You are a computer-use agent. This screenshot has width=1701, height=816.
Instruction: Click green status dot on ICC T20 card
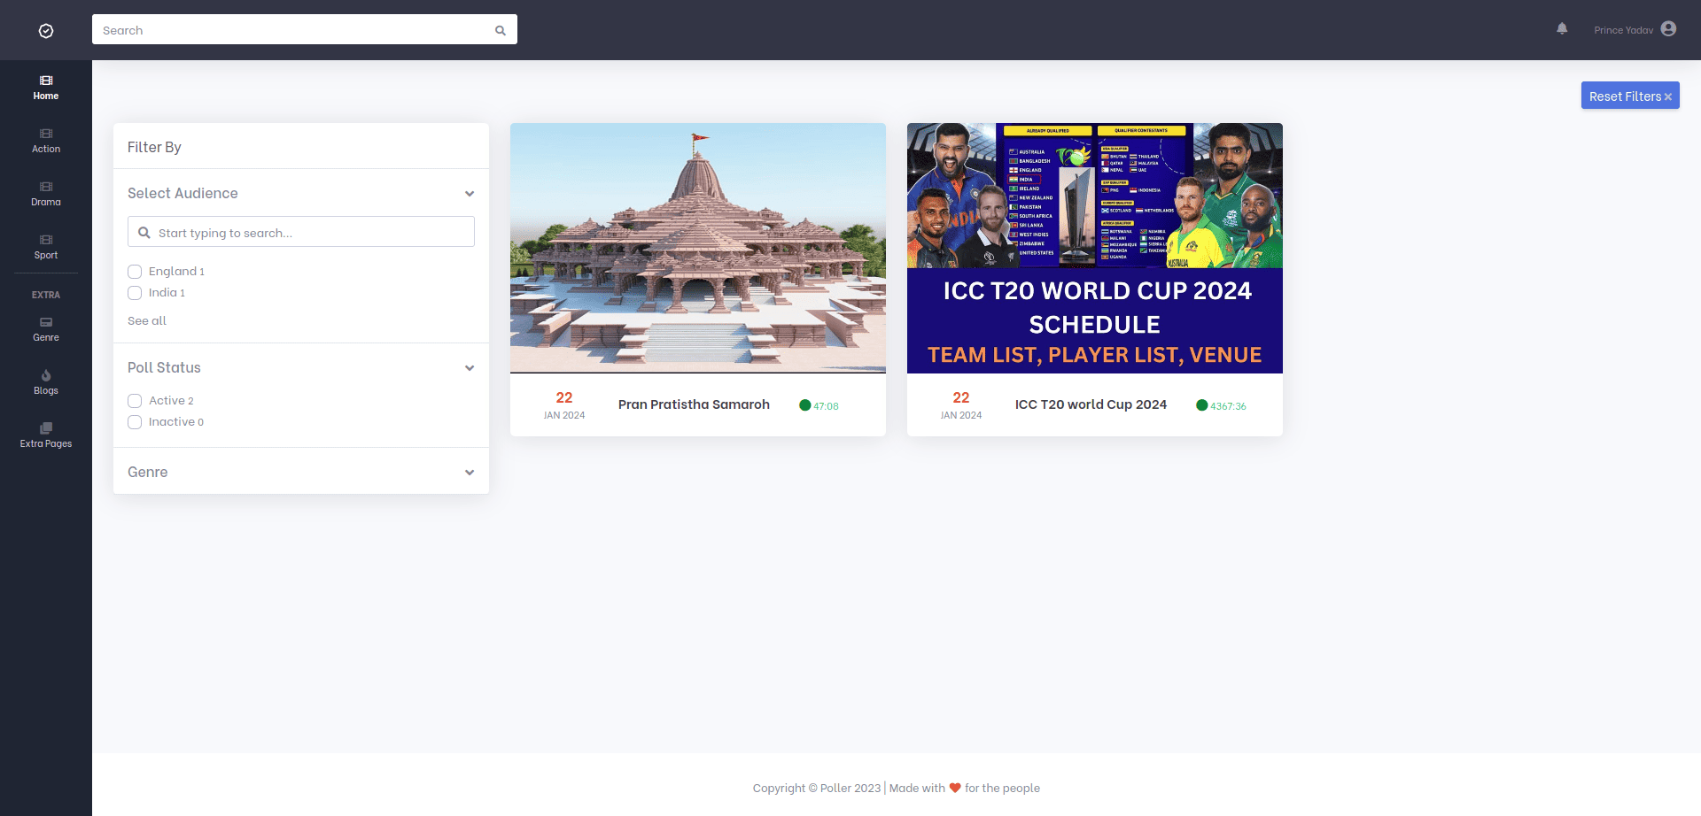[1202, 405]
